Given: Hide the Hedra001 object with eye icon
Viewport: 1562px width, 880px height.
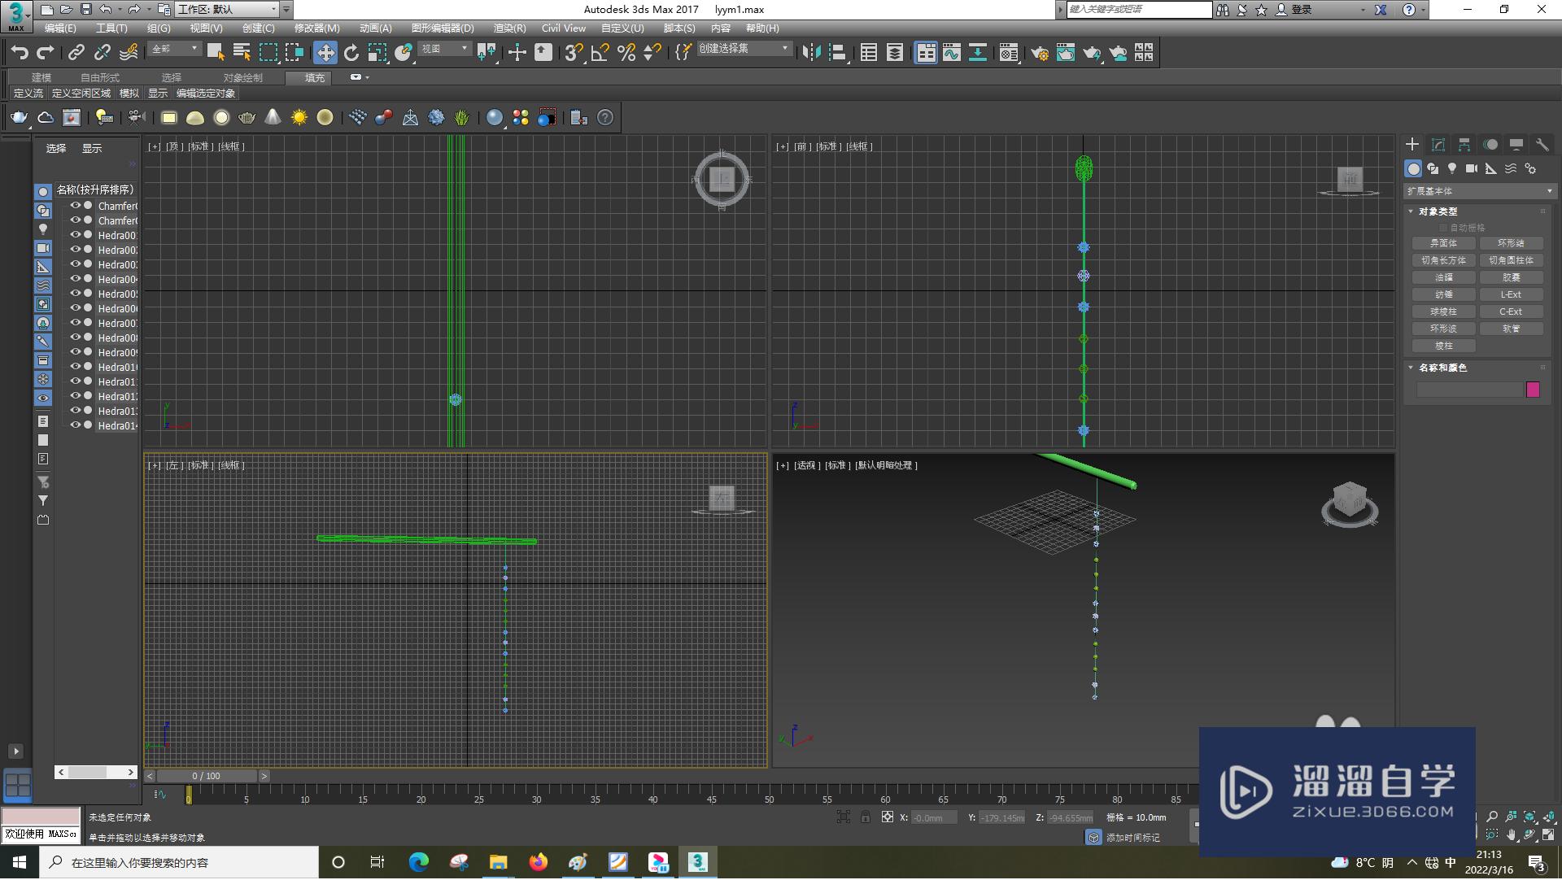Looking at the screenshot, I should coord(75,235).
